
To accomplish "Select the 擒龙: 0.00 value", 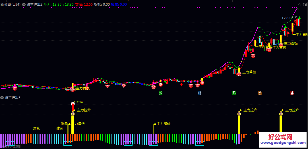I will pyautogui.click(x=119, y=5).
